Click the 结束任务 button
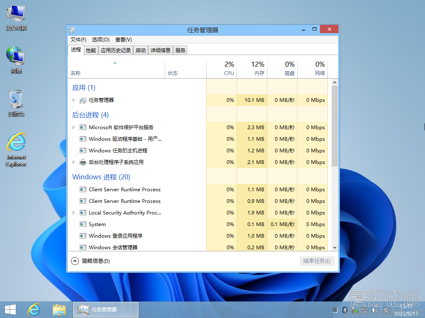 [317, 261]
